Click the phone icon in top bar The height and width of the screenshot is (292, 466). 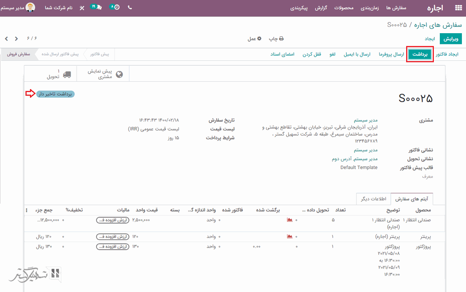[x=130, y=7]
